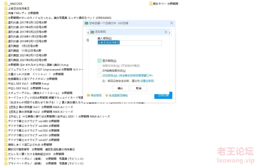Viewport: 259px width, 166px height.
Task: Click the 显示密码(S) label text
Action: (x=109, y=61)
